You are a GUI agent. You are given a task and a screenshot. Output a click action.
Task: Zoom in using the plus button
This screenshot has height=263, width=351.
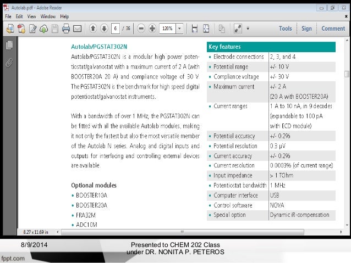pos(152,29)
